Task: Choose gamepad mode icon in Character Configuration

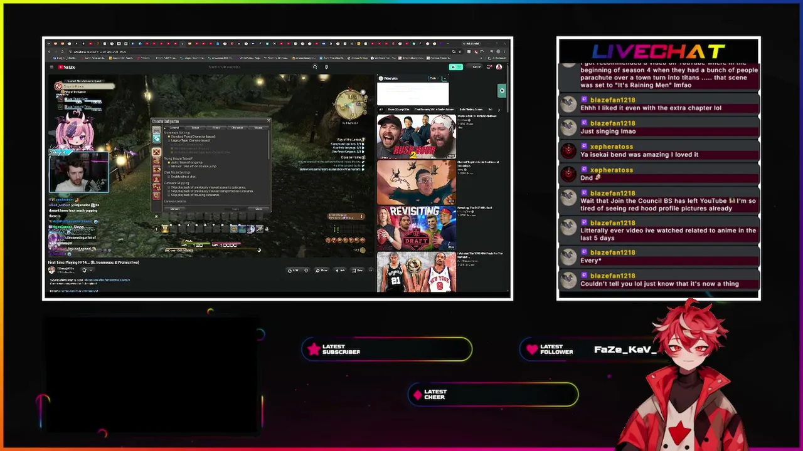Action: pyautogui.click(x=156, y=131)
